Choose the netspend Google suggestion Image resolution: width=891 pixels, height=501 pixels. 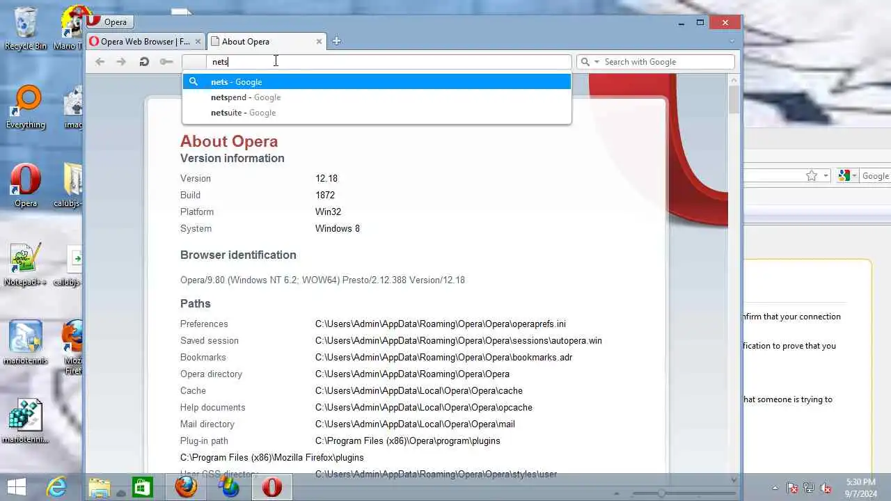coord(377,97)
